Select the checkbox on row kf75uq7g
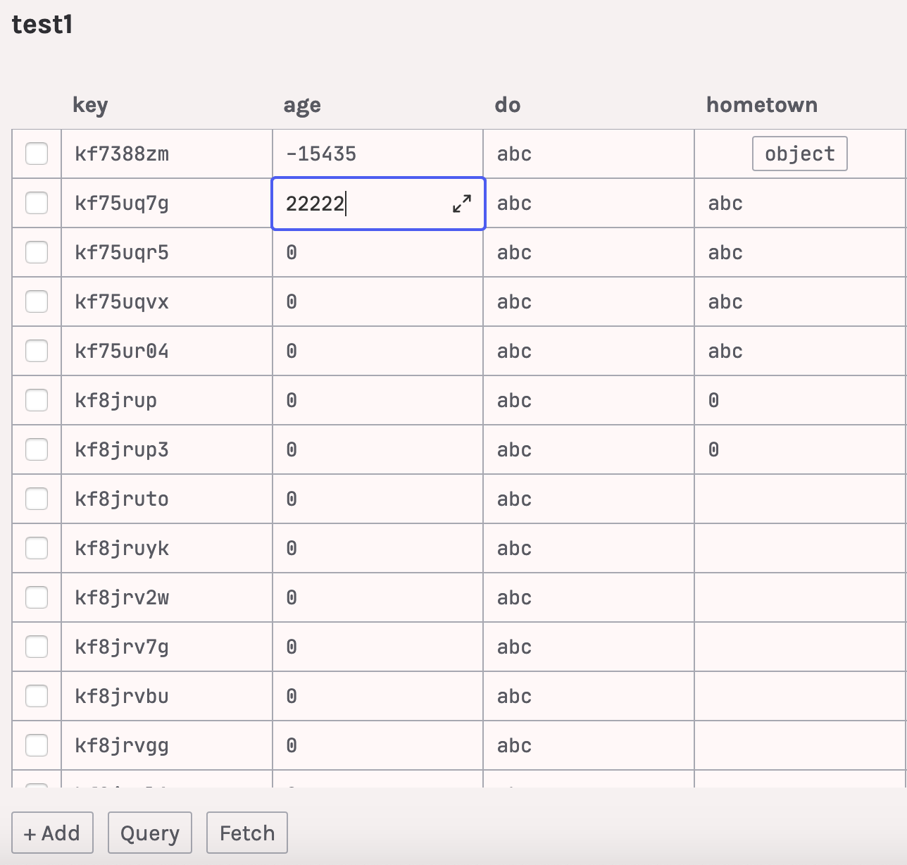The width and height of the screenshot is (907, 865). (x=37, y=202)
